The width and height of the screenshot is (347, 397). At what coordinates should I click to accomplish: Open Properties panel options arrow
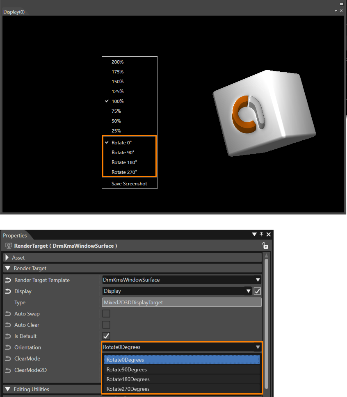pos(254,234)
